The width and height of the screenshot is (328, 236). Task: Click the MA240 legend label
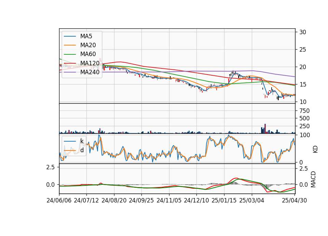(90, 72)
